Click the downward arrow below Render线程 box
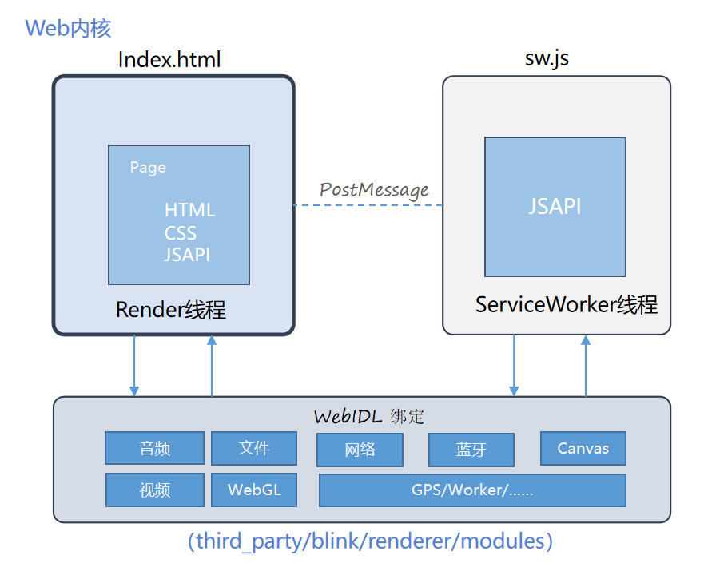The image size is (704, 579). click(x=134, y=365)
